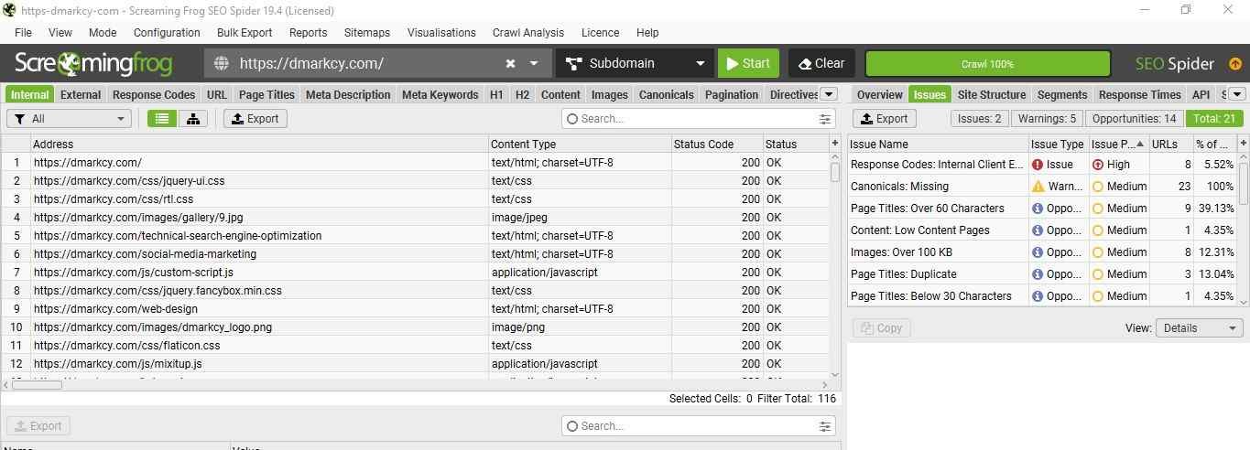The image size is (1250, 450).
Task: Export the Internal tab data
Action: (255, 118)
